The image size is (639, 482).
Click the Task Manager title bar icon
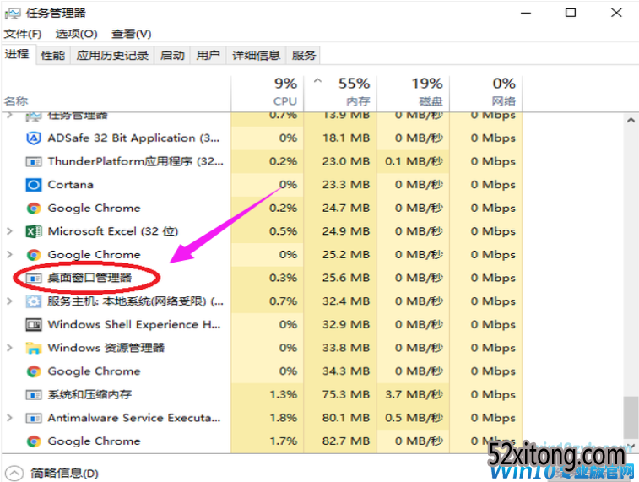12,14
